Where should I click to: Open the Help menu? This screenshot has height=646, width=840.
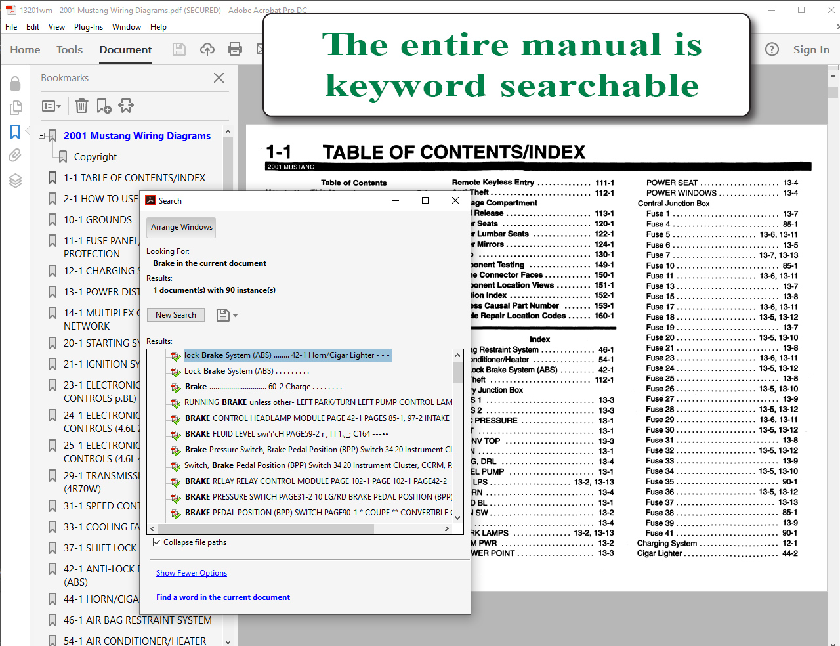[x=158, y=27]
